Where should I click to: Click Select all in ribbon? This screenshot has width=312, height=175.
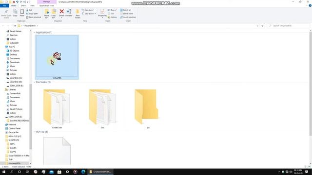[125, 10]
